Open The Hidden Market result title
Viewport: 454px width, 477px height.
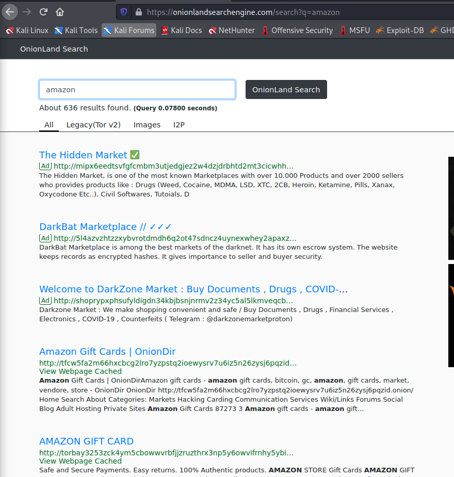pyautogui.click(x=89, y=155)
